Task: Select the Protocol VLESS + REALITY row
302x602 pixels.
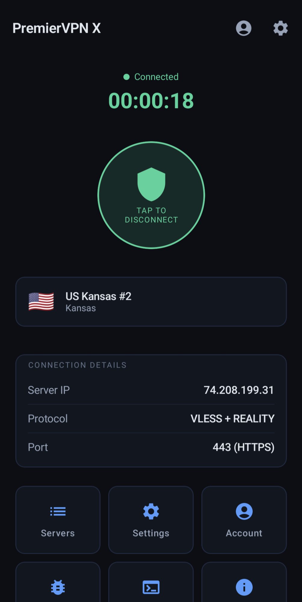Action: [151, 418]
